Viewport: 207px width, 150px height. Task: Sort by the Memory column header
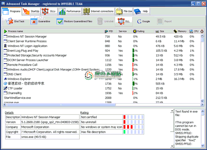click(x=181, y=31)
